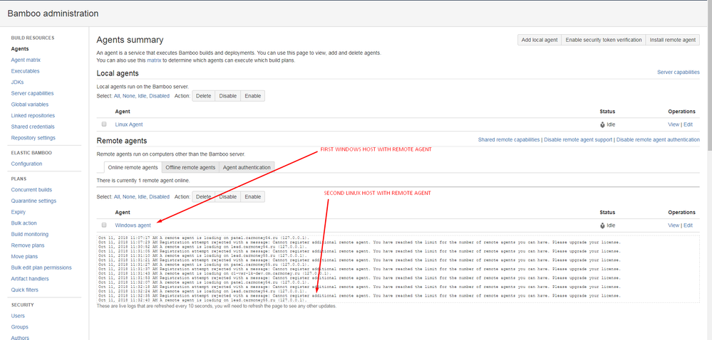Click Delete in Remote agents actions
The height and width of the screenshot is (340, 712).
click(203, 197)
